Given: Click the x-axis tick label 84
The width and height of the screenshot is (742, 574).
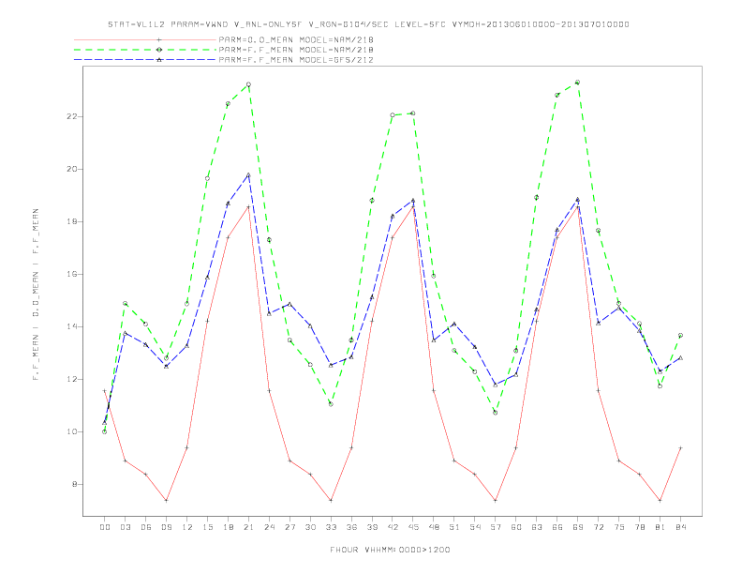Looking at the screenshot, I should point(681,527).
